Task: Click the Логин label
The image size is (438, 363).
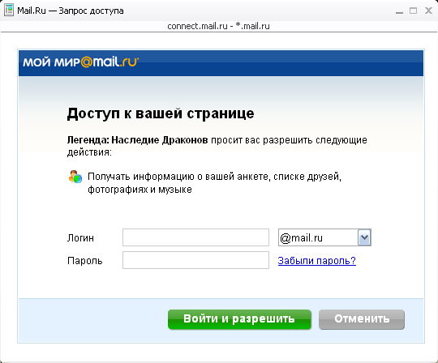Action: click(80, 238)
